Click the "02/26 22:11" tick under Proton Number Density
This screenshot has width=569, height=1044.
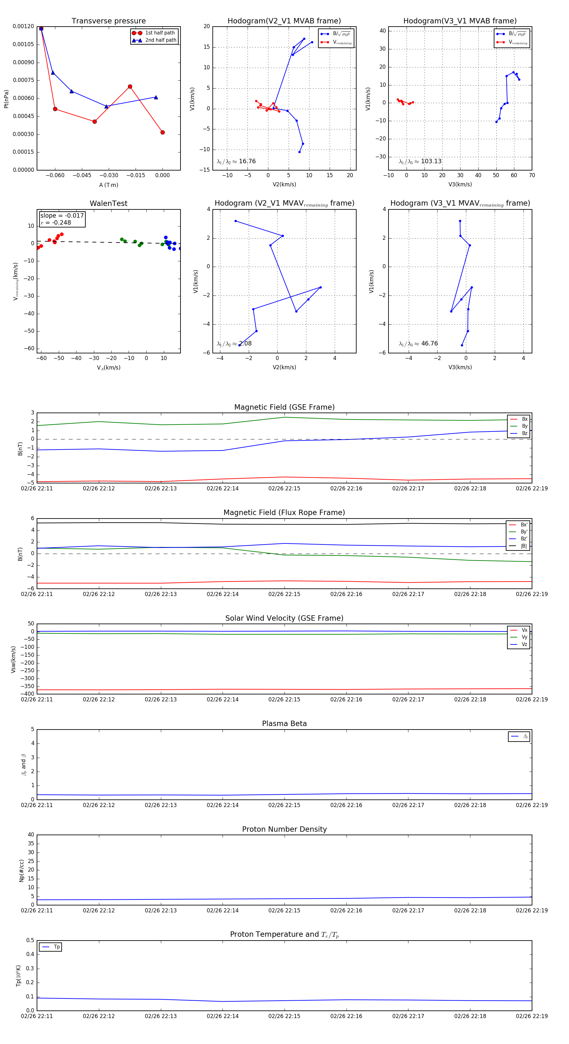click(37, 910)
